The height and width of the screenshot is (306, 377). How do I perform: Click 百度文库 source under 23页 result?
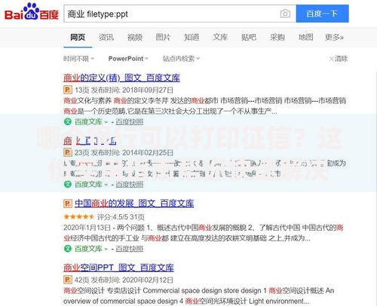pyautogui.click(x=88, y=185)
